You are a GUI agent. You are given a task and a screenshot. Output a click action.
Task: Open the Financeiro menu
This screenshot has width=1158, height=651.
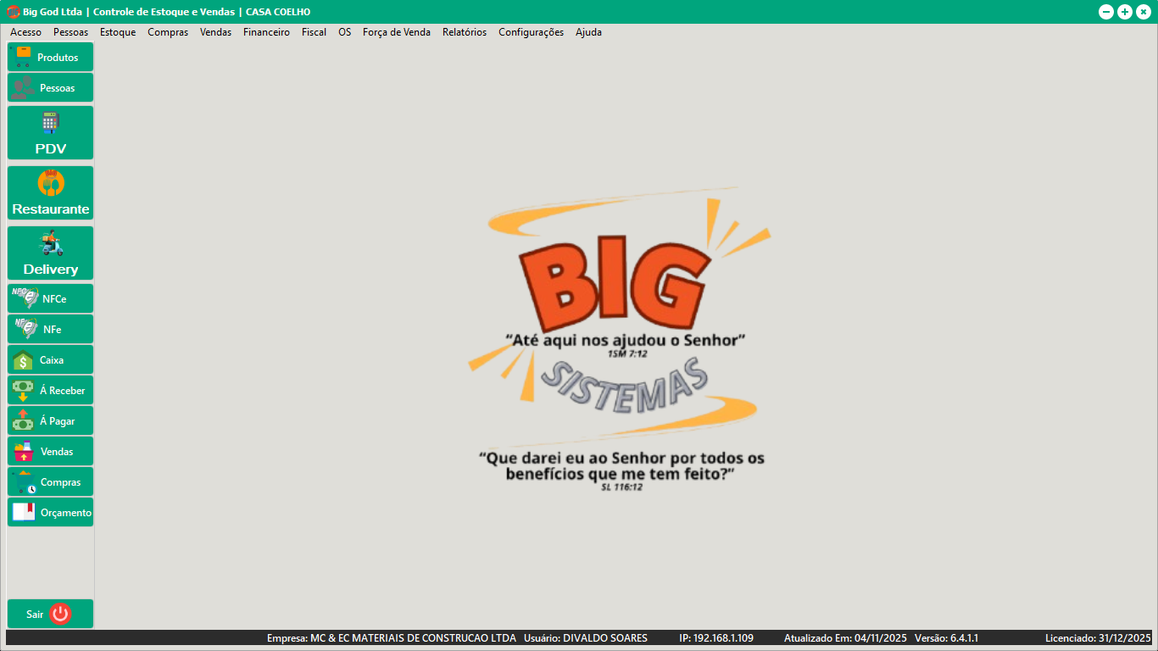266,32
